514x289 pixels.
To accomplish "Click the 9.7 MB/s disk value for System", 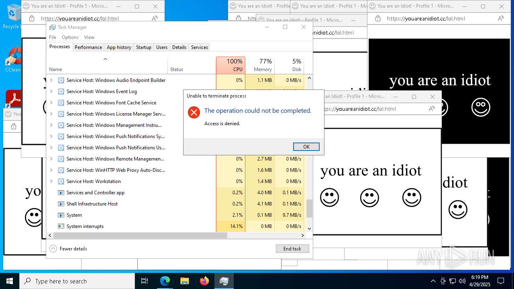I will (292, 215).
